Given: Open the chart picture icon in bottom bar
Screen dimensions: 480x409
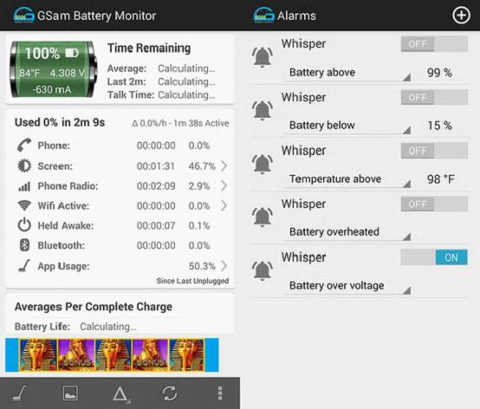Looking at the screenshot, I should click(70, 393).
